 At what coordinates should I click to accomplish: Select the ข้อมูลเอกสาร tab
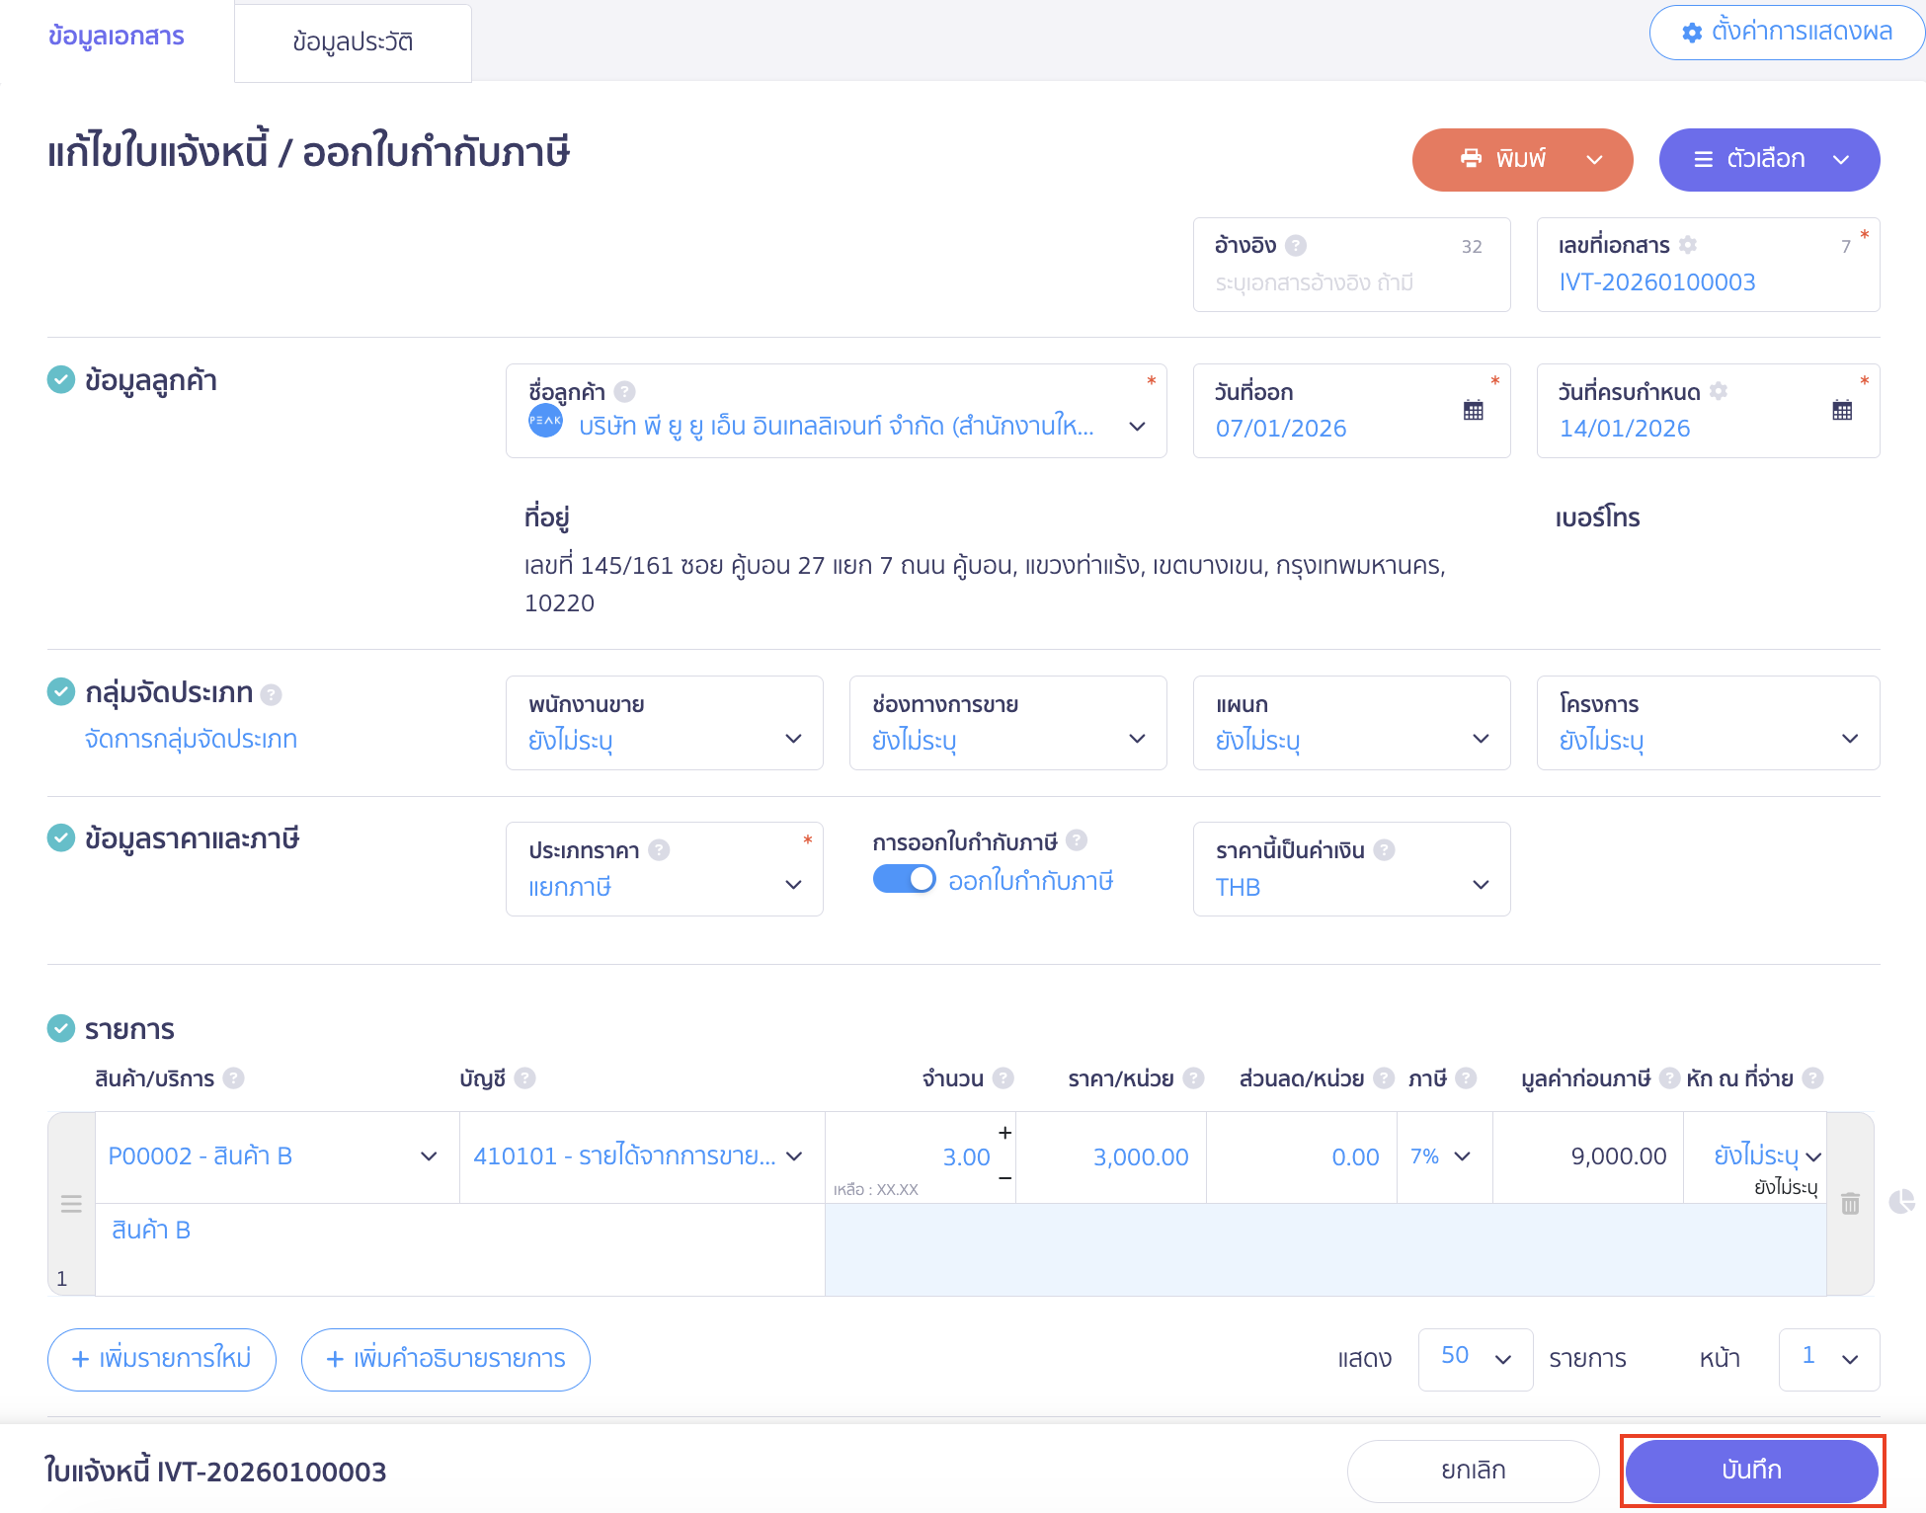tap(116, 36)
